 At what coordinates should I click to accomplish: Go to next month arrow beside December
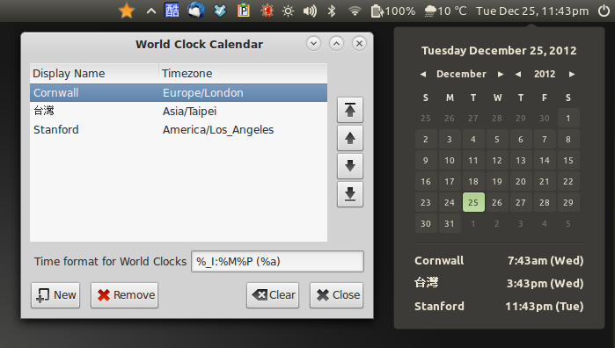coord(501,74)
